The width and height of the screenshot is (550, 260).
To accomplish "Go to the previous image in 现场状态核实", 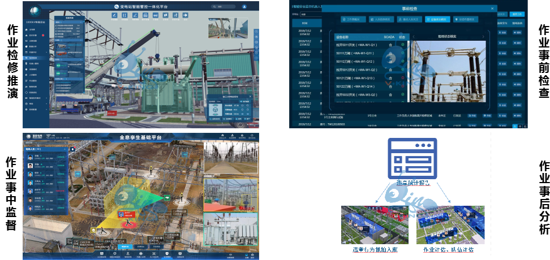I will (412, 37).
